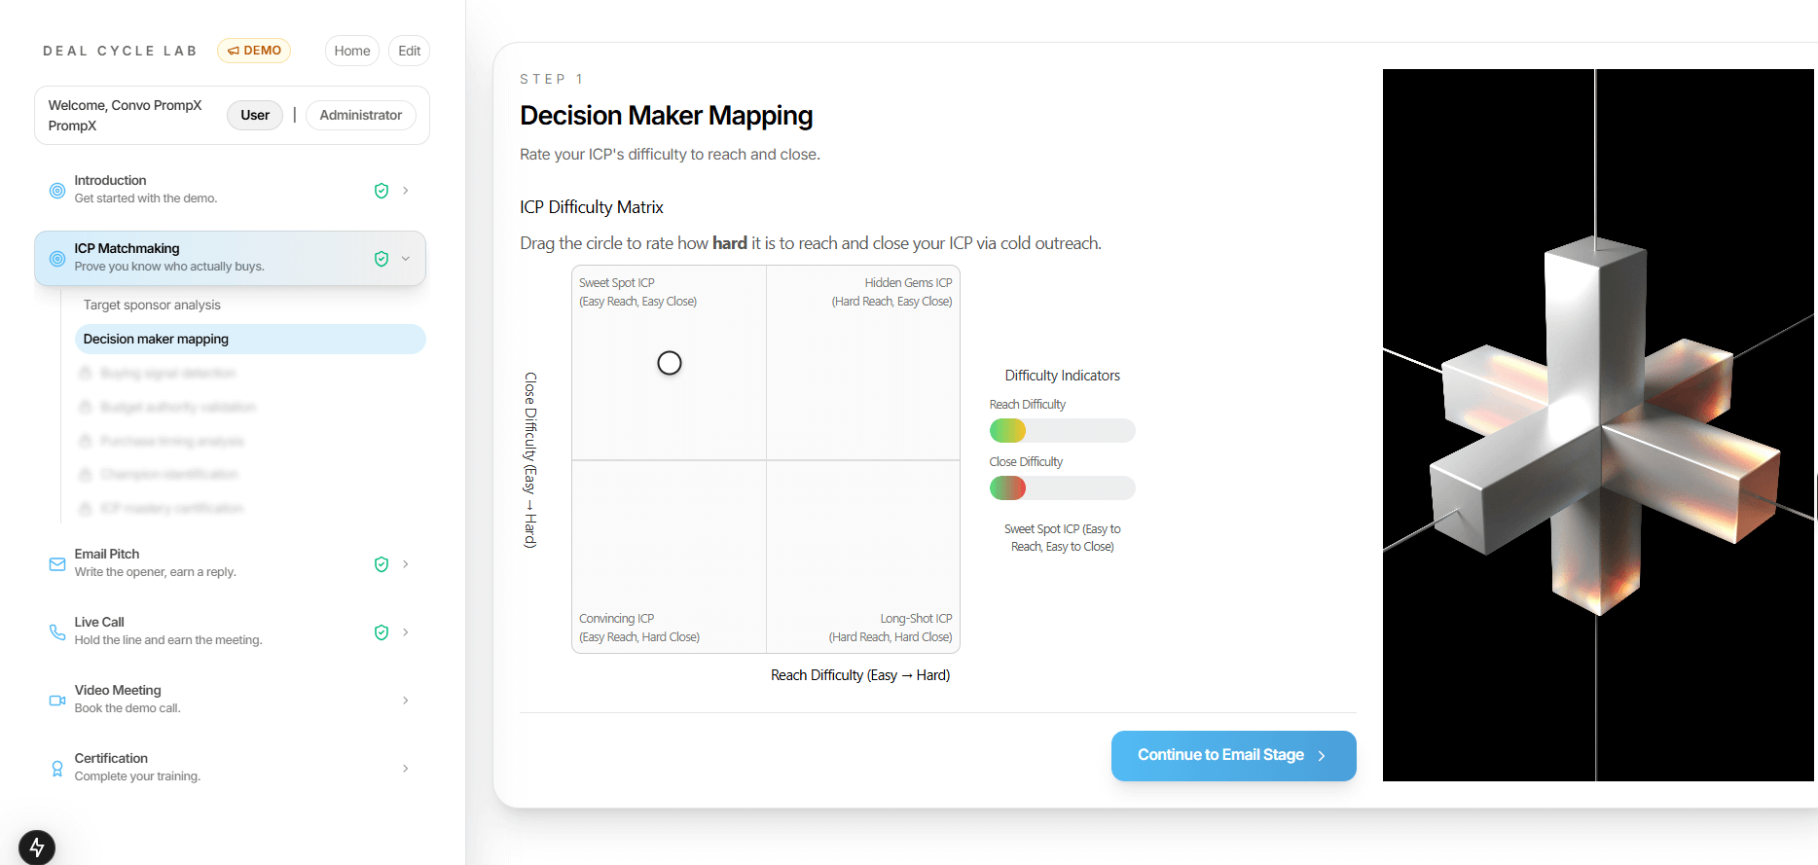Click the Convincing ICP quadrant
Viewport: 1818px width, 865px height.
(670, 557)
